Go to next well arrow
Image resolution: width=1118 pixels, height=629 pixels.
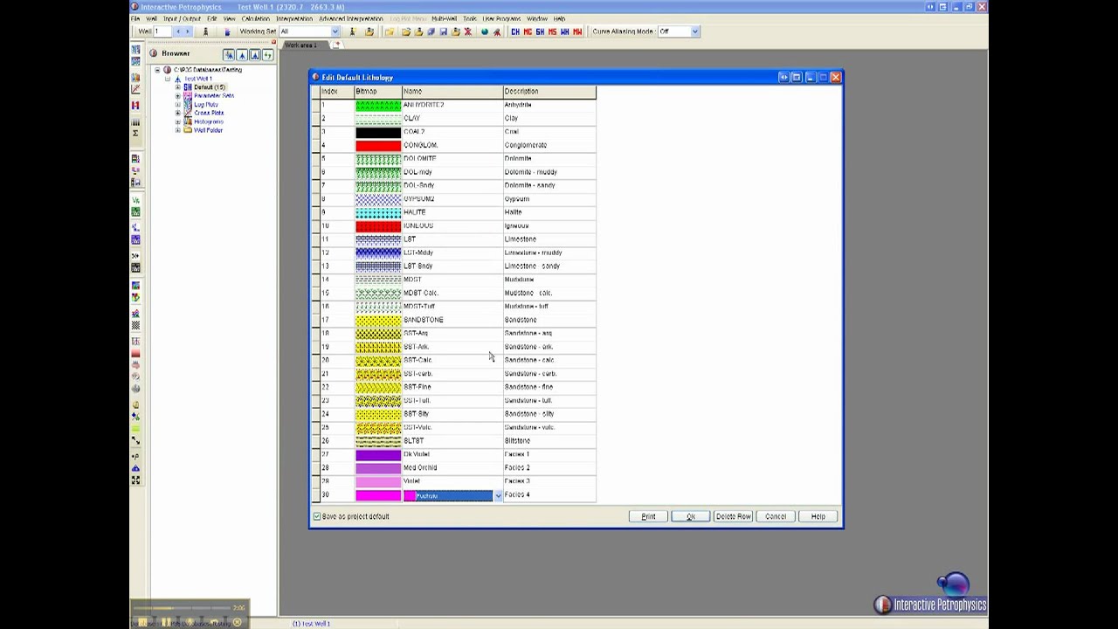point(188,31)
